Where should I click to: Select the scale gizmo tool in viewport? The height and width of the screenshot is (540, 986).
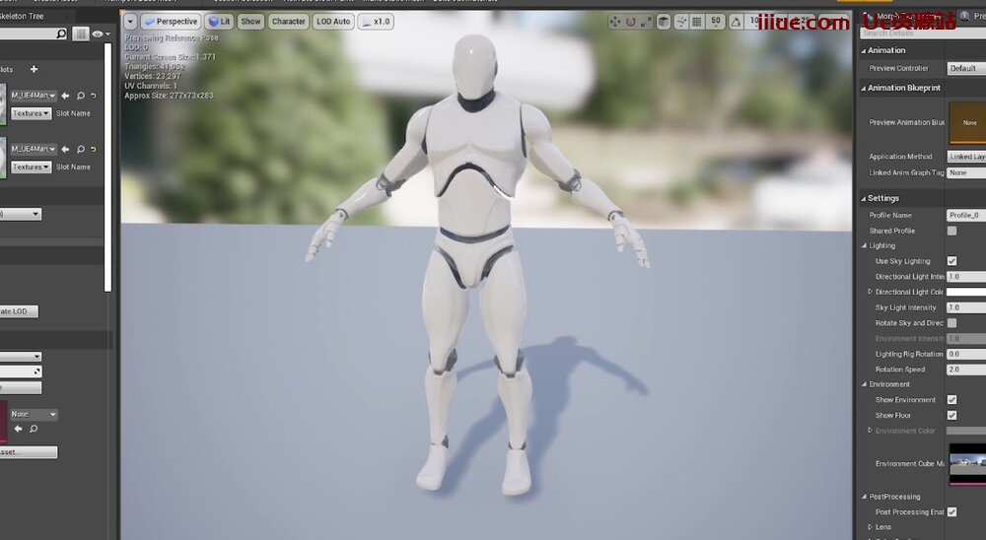click(x=646, y=21)
